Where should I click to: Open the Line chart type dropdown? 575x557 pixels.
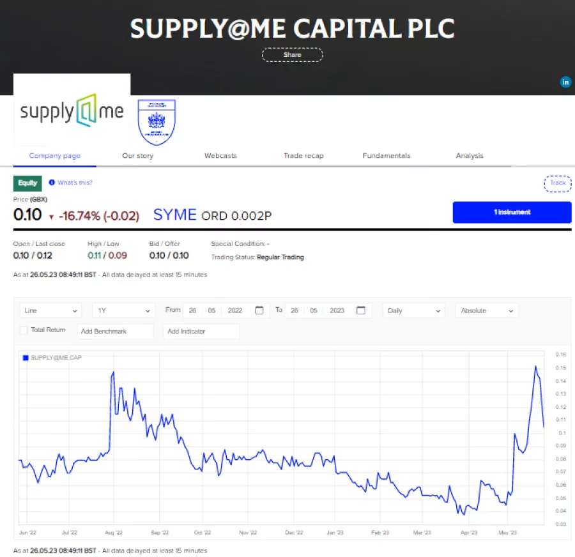pyautogui.click(x=50, y=310)
